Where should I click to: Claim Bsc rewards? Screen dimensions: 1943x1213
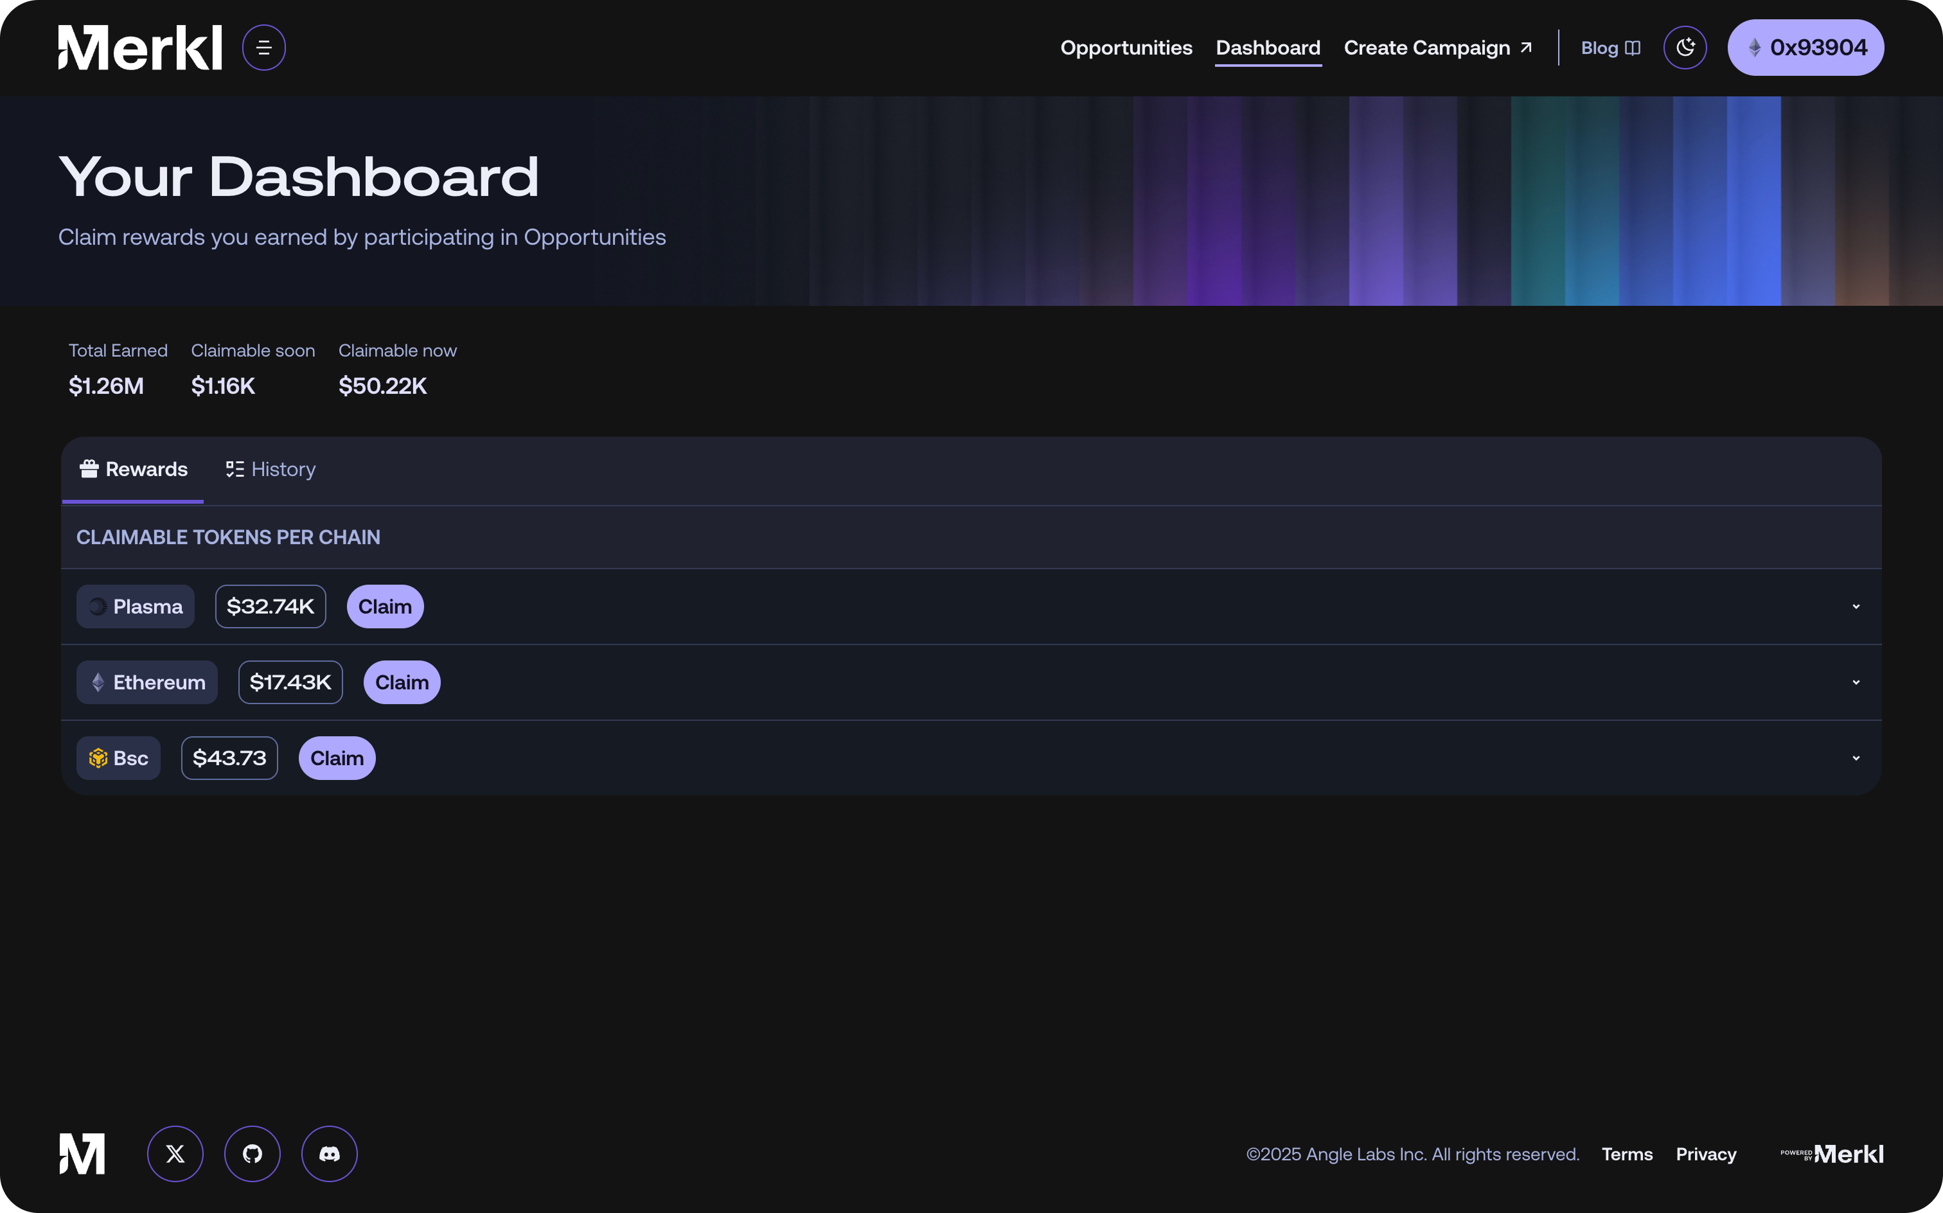(x=337, y=758)
